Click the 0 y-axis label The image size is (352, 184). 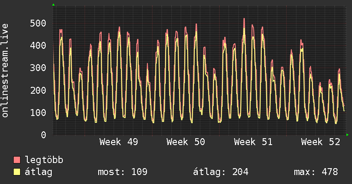click(x=44, y=135)
